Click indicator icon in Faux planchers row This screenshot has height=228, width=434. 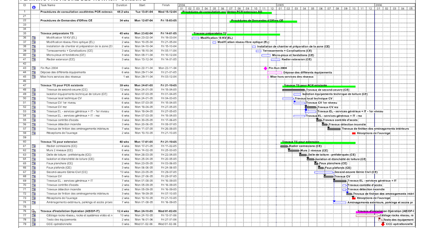[34, 164]
